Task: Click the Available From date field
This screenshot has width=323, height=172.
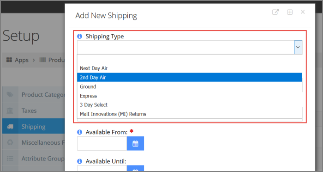Action: pos(102,143)
